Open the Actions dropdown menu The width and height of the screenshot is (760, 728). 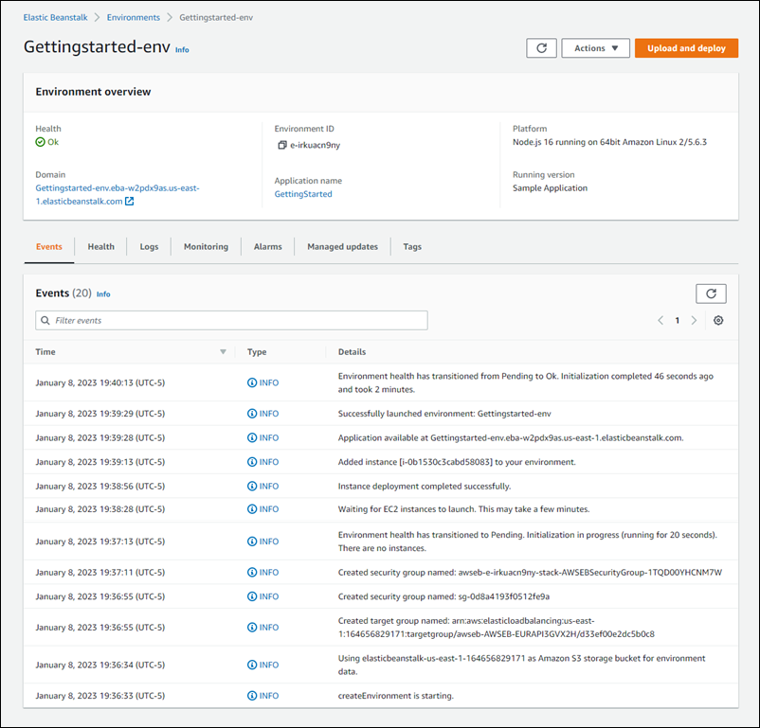595,48
